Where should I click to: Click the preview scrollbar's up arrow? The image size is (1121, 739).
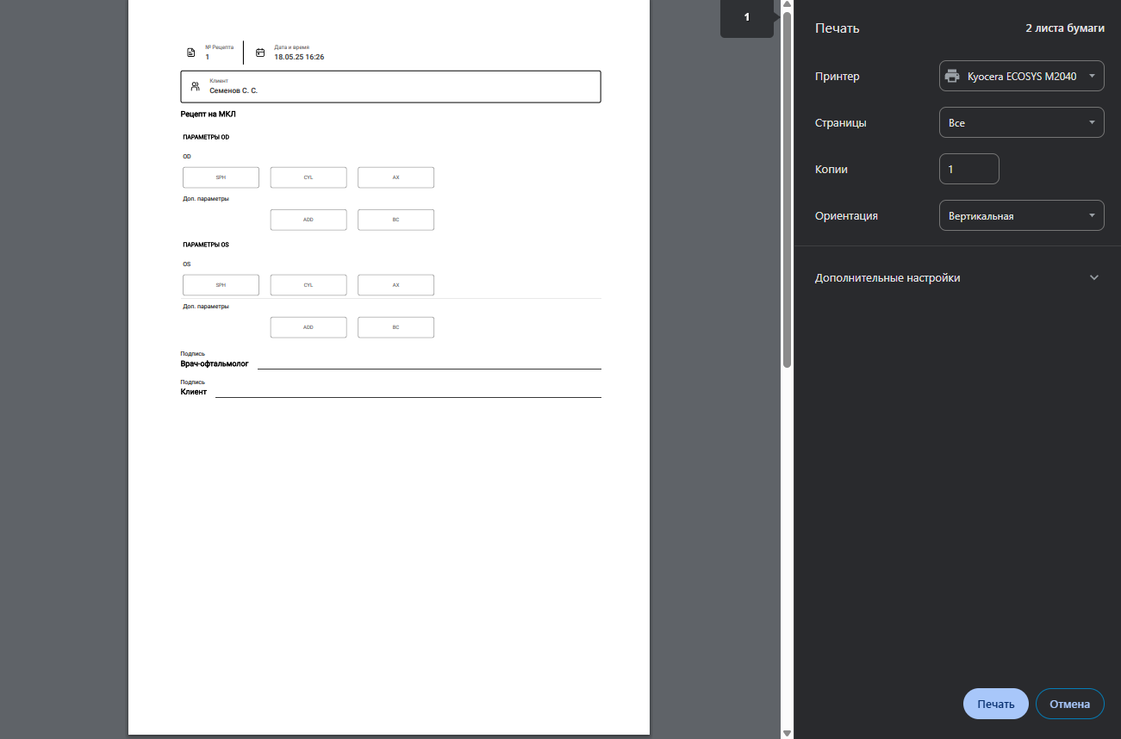[787, 5]
